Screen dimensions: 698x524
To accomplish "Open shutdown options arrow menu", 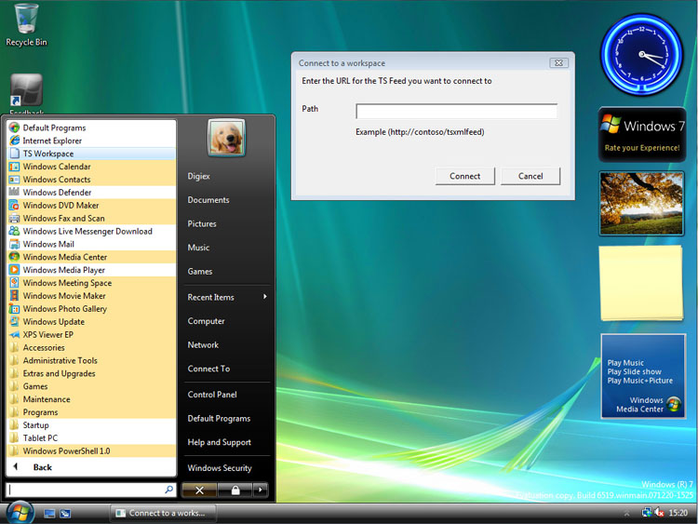I will tap(261, 490).
